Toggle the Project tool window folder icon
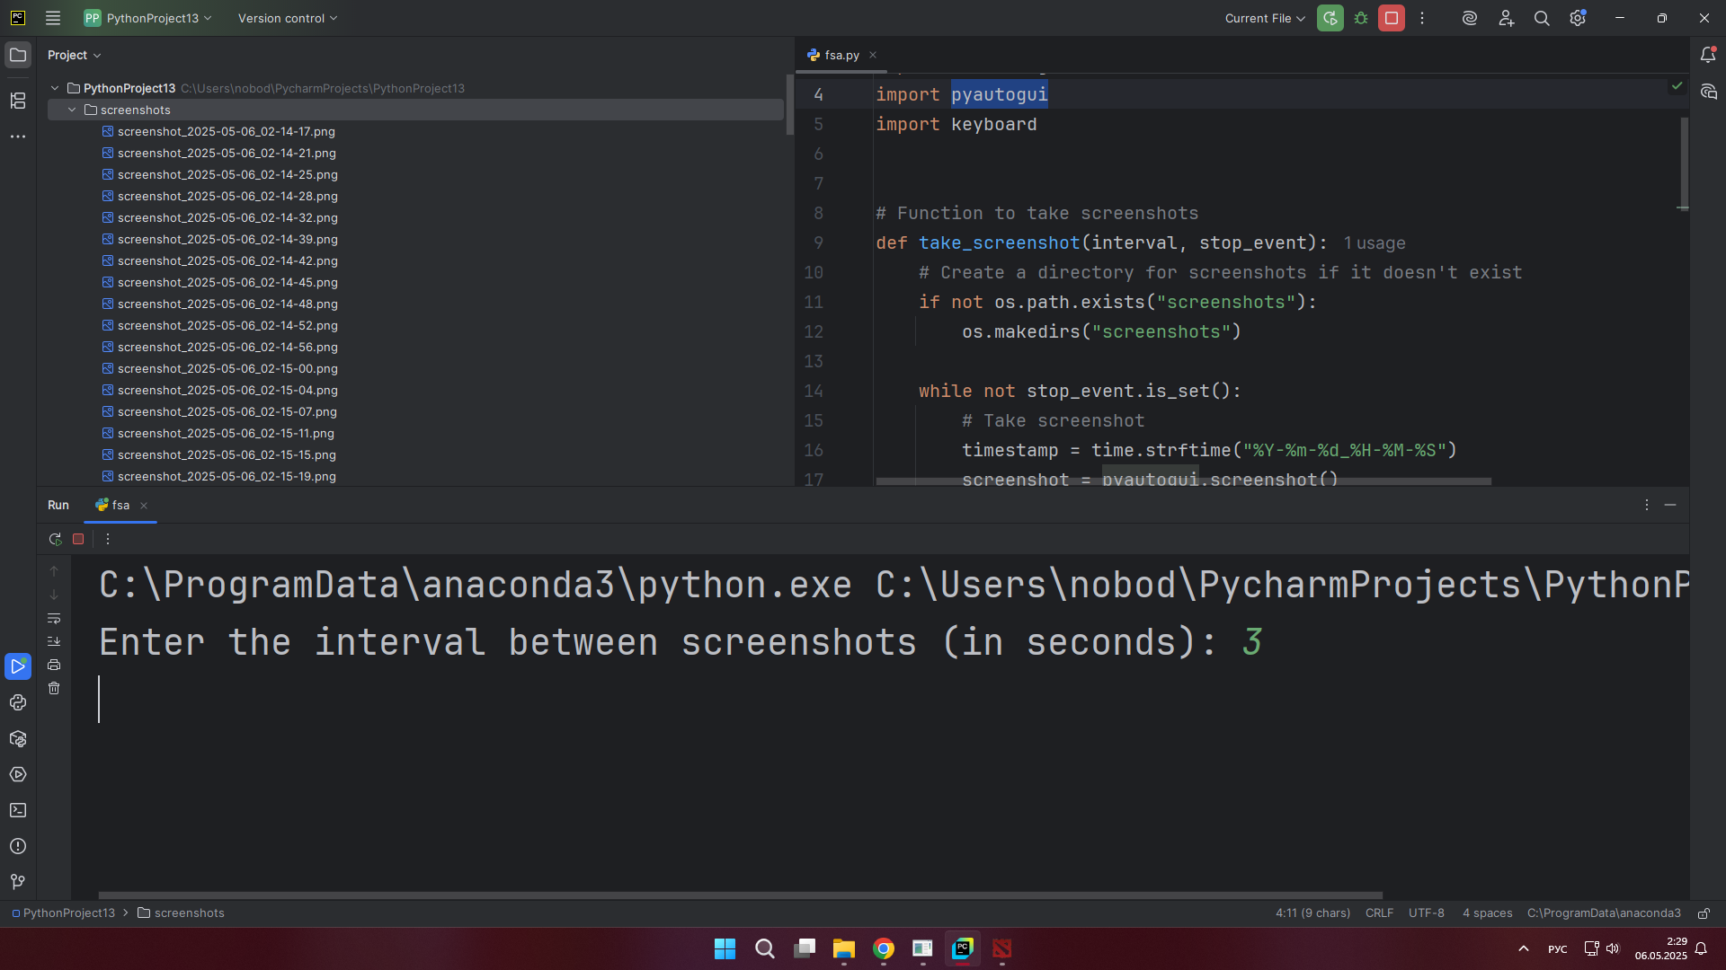Screen dimensions: 1726x970 coord(18,55)
